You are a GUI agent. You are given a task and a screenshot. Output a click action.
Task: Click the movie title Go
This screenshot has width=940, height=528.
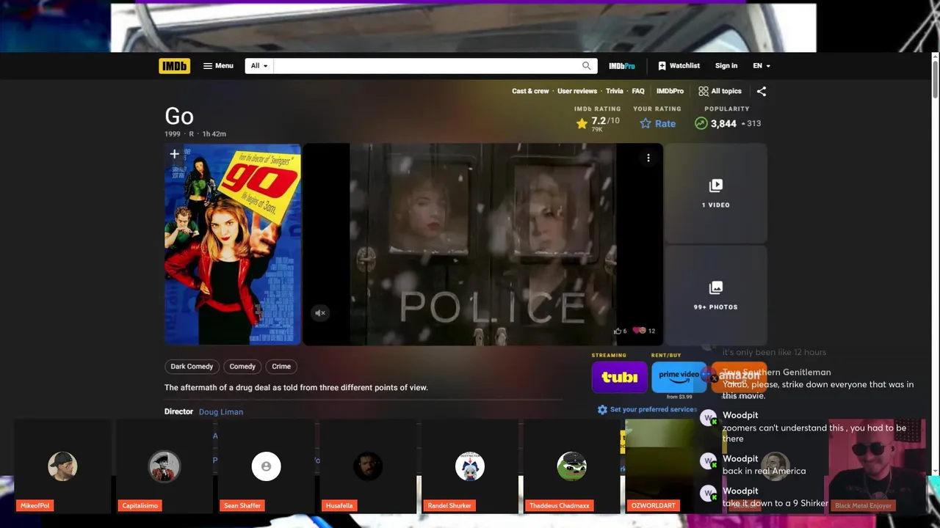click(x=179, y=117)
